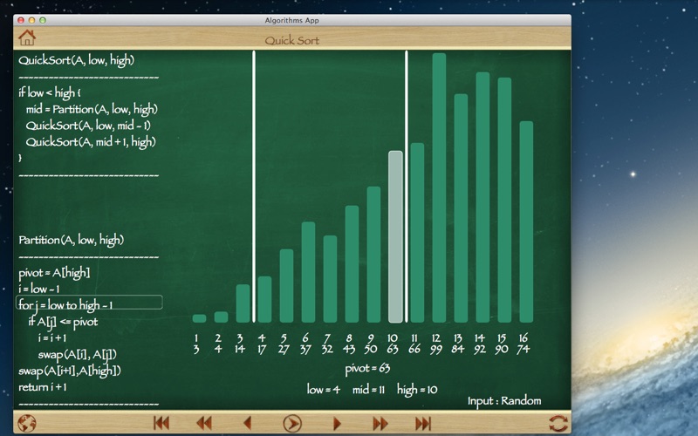Reset the sort with refresh icon
Image resolution: width=698 pixels, height=436 pixels.
(x=558, y=423)
